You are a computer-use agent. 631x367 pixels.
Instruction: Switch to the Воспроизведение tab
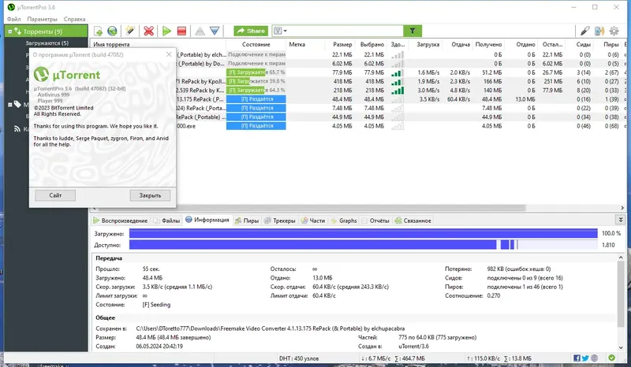[x=121, y=221]
